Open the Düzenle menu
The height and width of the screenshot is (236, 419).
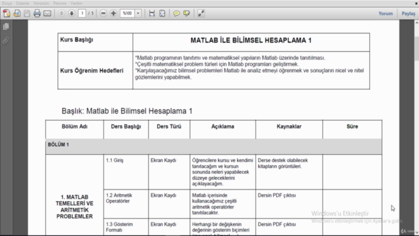(x=22, y=3)
